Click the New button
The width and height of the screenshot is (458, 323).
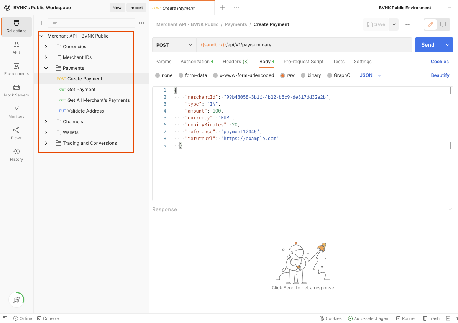[x=117, y=8]
